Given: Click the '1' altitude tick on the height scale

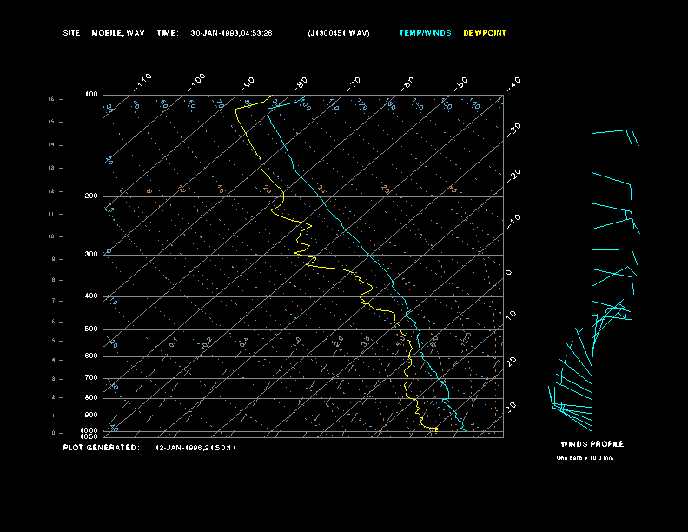Looking at the screenshot, I should [54, 416].
